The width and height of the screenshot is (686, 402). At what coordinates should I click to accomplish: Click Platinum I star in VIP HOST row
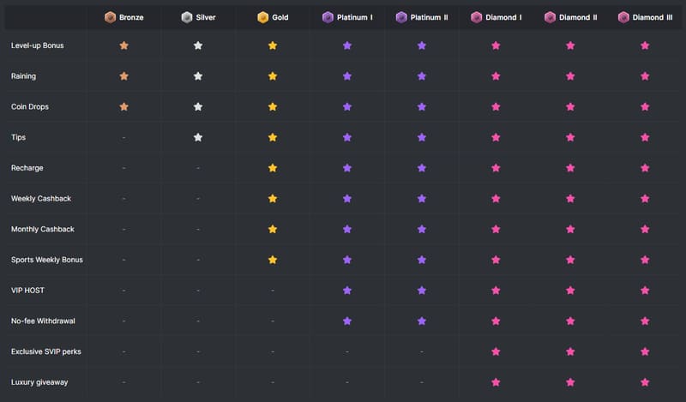click(347, 291)
